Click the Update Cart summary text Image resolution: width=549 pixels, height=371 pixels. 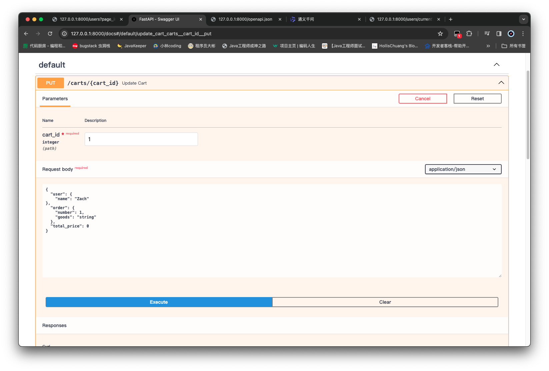(x=134, y=83)
